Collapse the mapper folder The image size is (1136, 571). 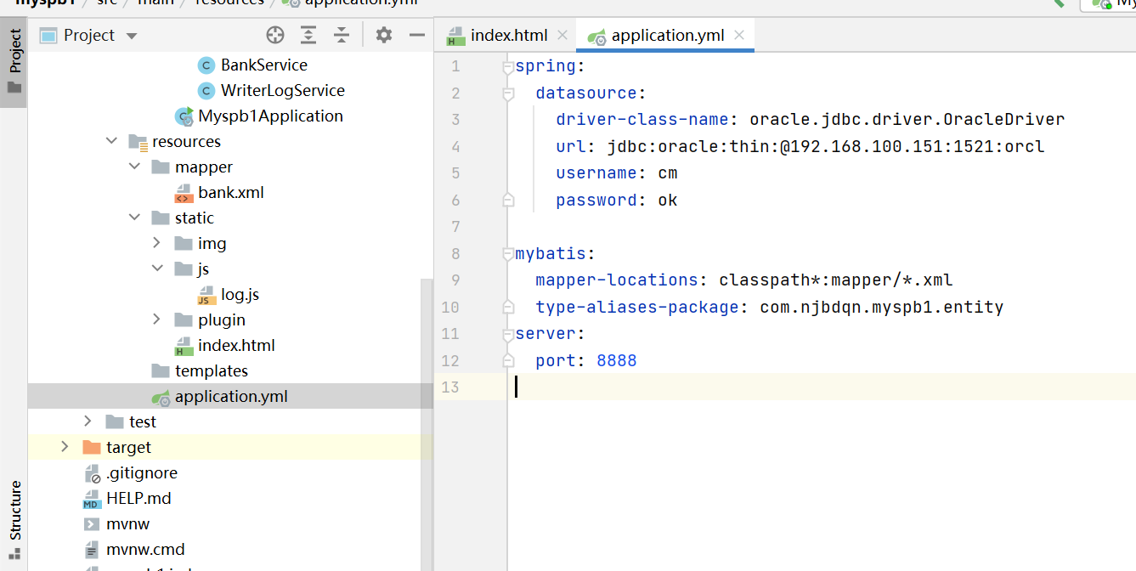tap(134, 167)
